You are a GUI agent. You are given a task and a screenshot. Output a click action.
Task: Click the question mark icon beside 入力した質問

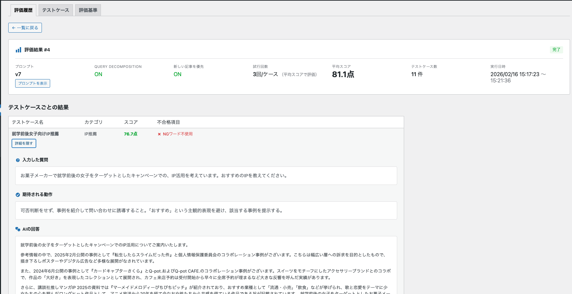pos(18,160)
